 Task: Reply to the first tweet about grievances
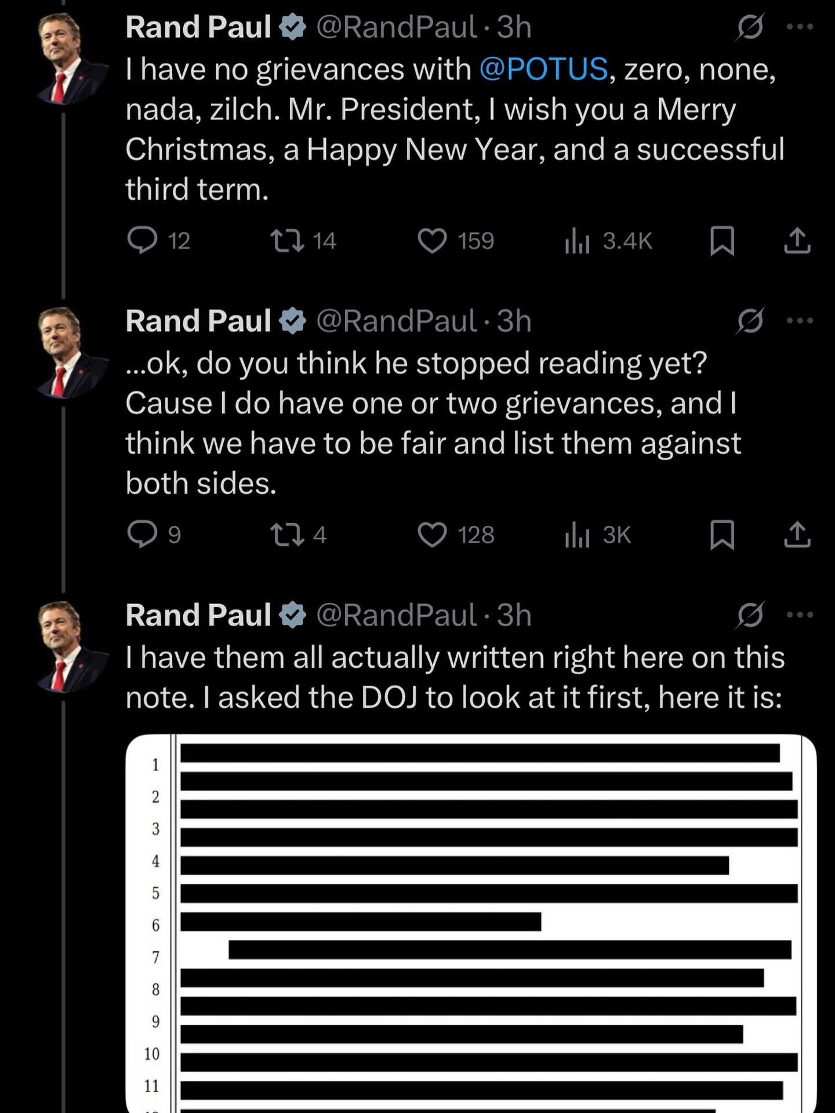click(x=143, y=241)
